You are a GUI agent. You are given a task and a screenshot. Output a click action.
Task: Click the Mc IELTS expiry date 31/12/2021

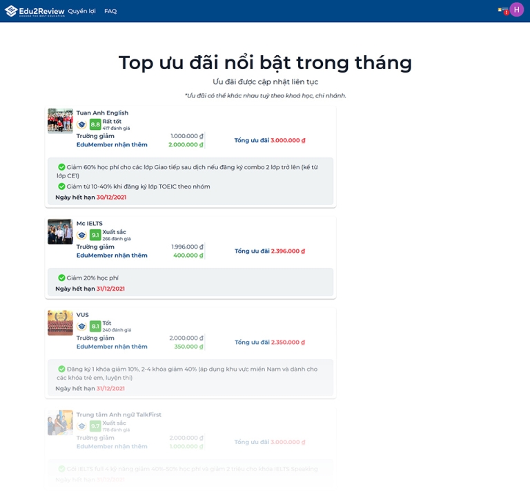110,289
